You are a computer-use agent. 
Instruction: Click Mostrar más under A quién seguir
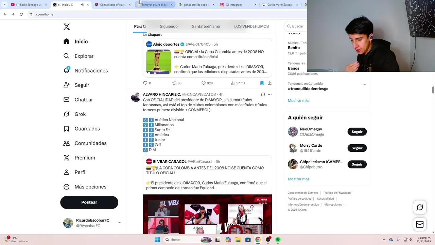coord(298,179)
